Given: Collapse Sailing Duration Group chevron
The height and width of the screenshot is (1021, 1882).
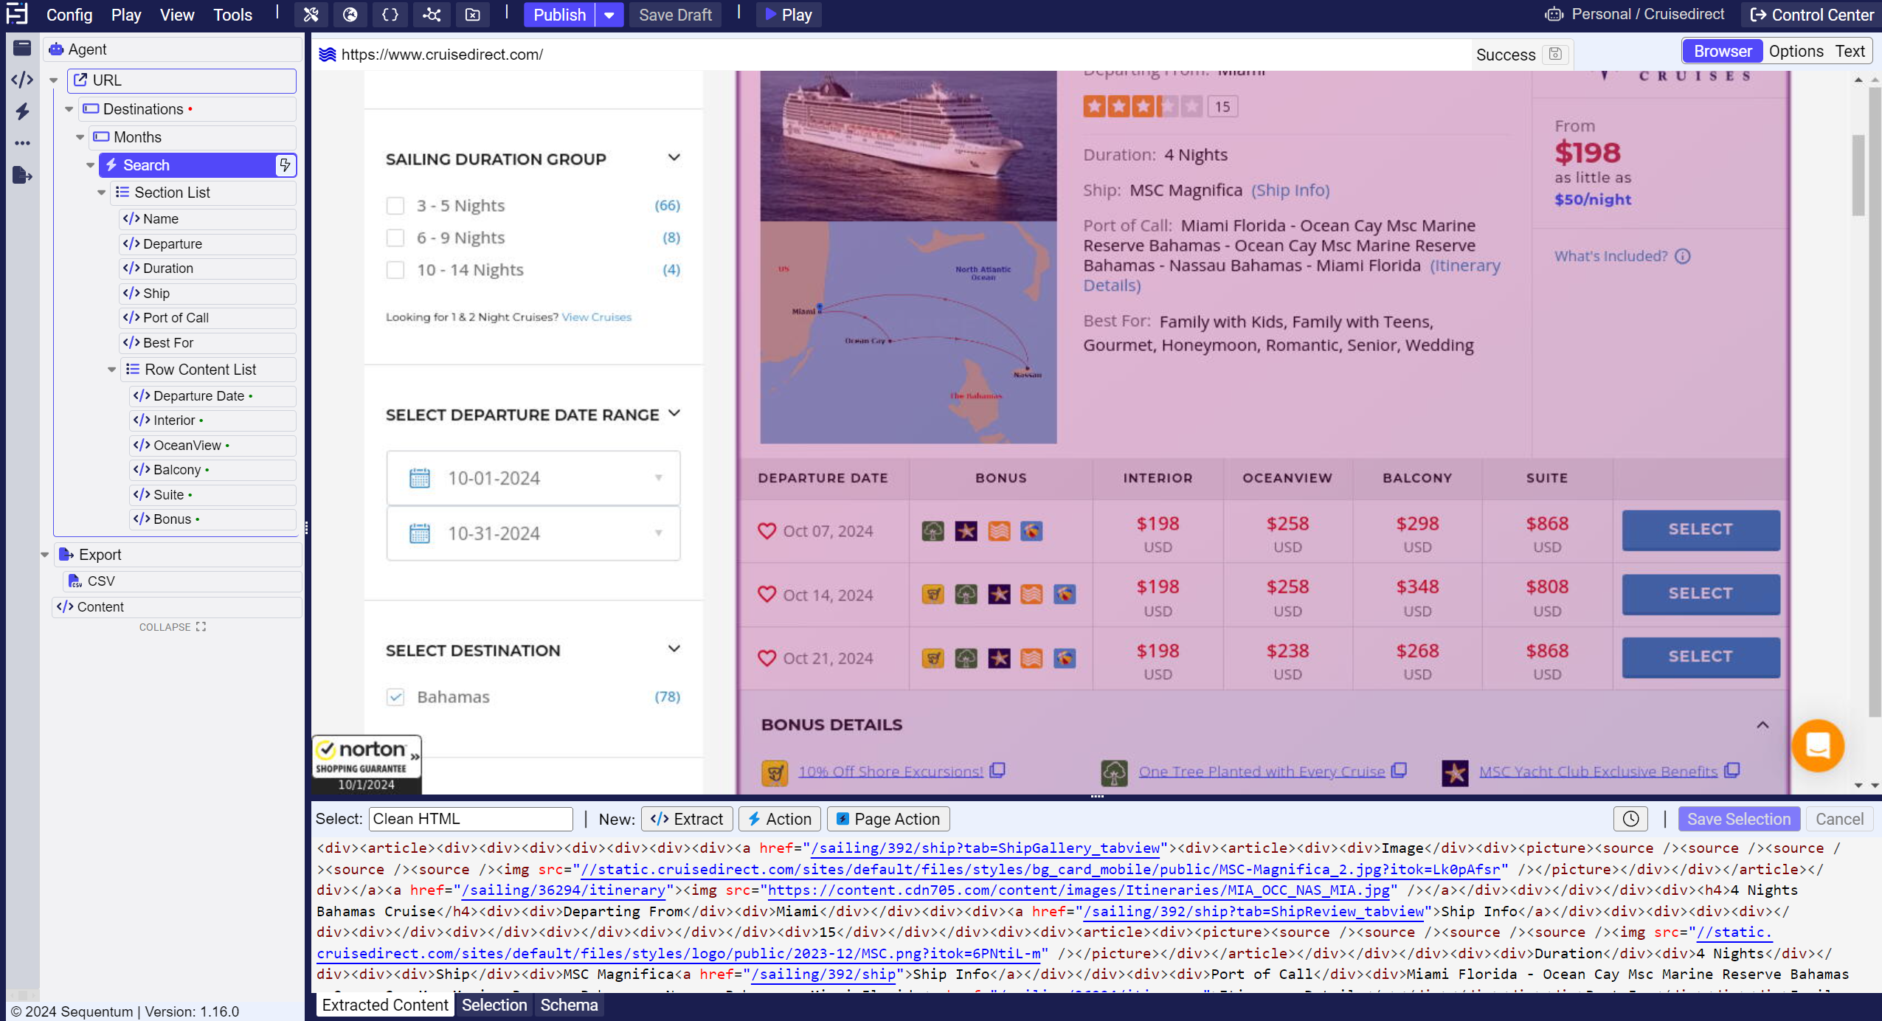Looking at the screenshot, I should (674, 158).
